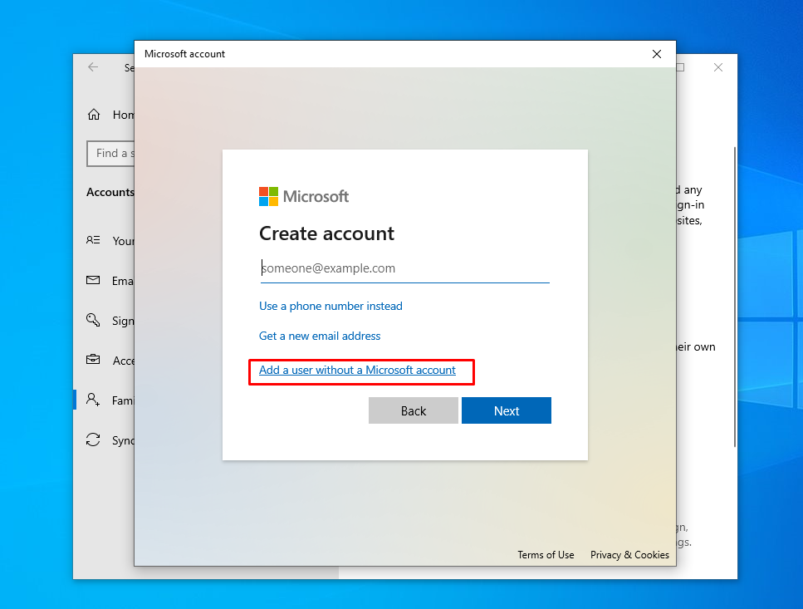This screenshot has height=609, width=803.
Task: Click the 'Microsoft account' dialog title
Action: (184, 54)
